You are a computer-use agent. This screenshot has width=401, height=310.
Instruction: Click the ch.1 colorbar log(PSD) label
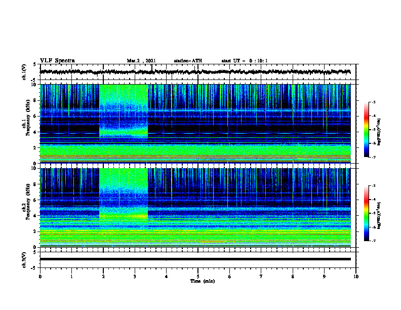click(379, 132)
